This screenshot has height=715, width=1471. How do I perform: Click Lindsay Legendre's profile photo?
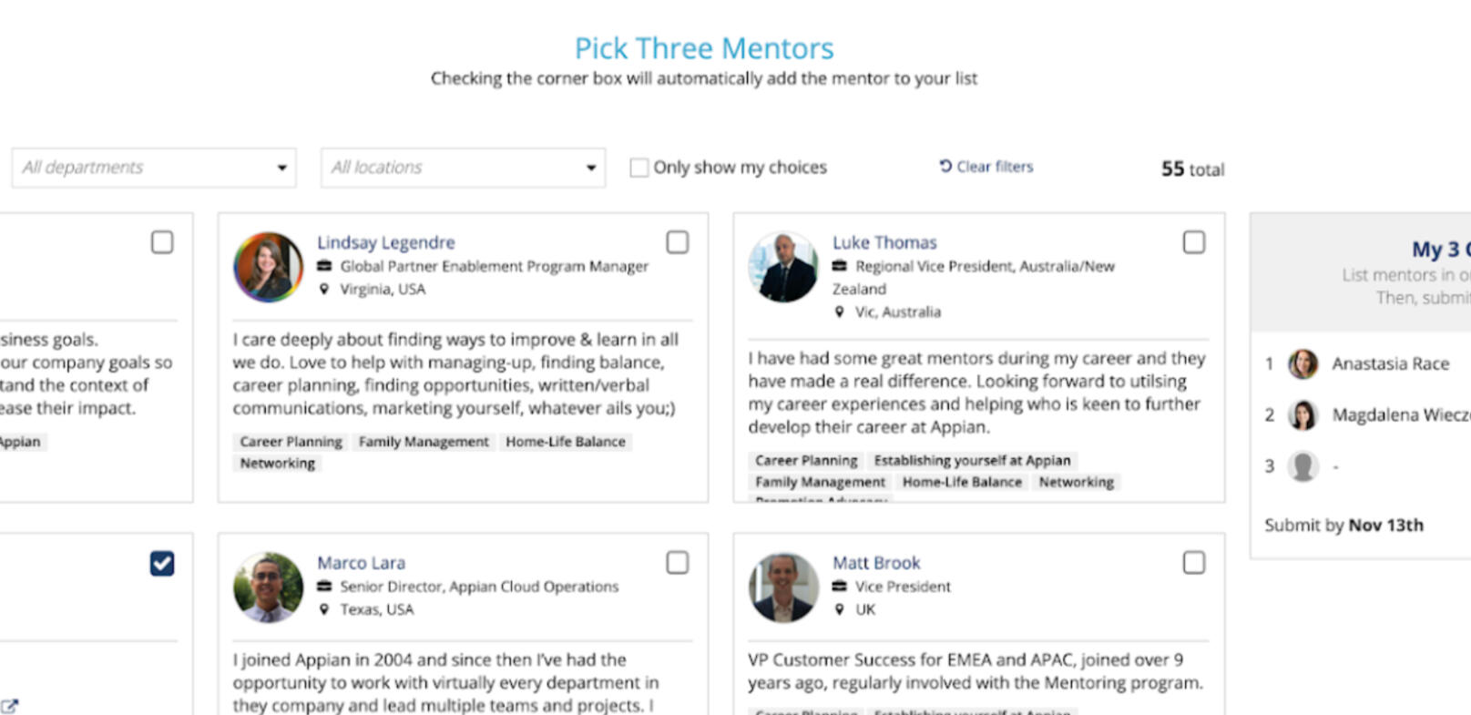268,267
